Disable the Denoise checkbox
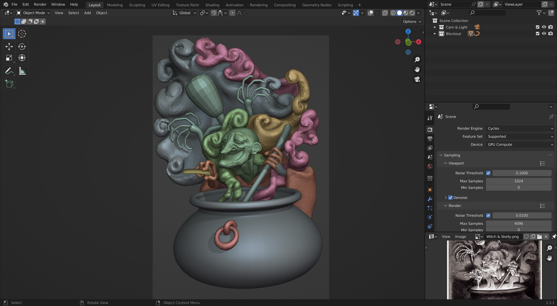Image resolution: width=557 pixels, height=306 pixels. click(450, 198)
